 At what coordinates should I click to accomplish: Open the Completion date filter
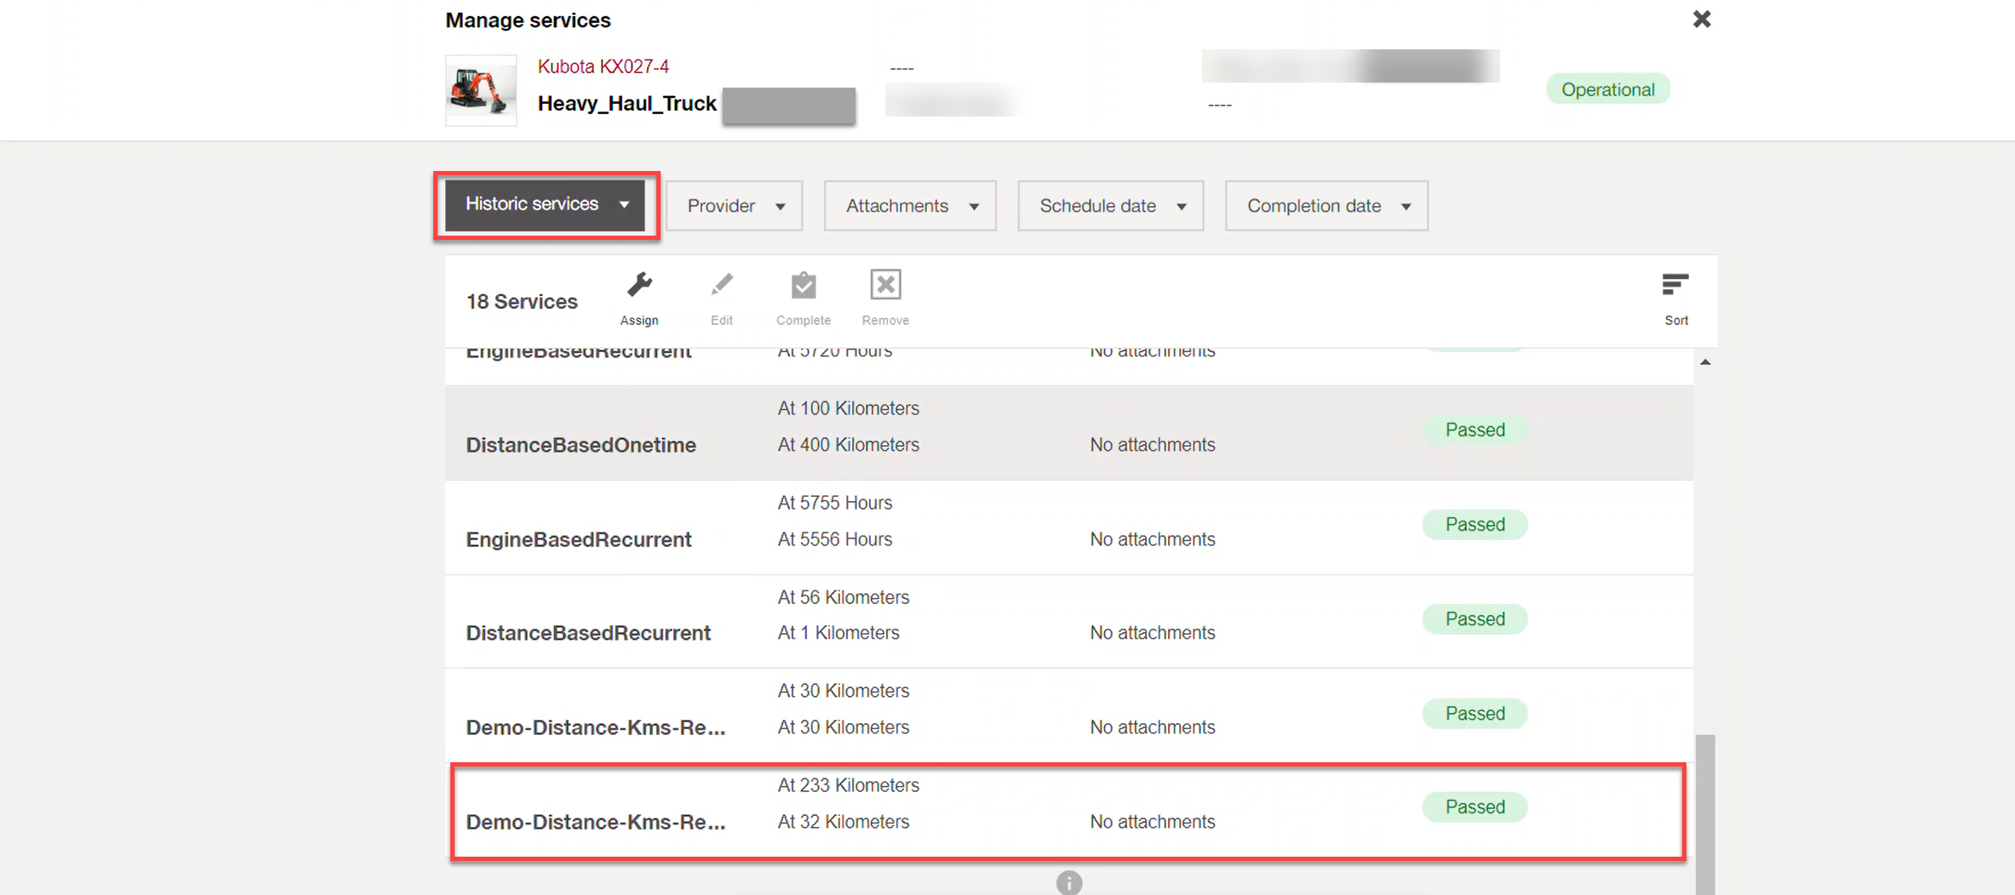pos(1326,206)
